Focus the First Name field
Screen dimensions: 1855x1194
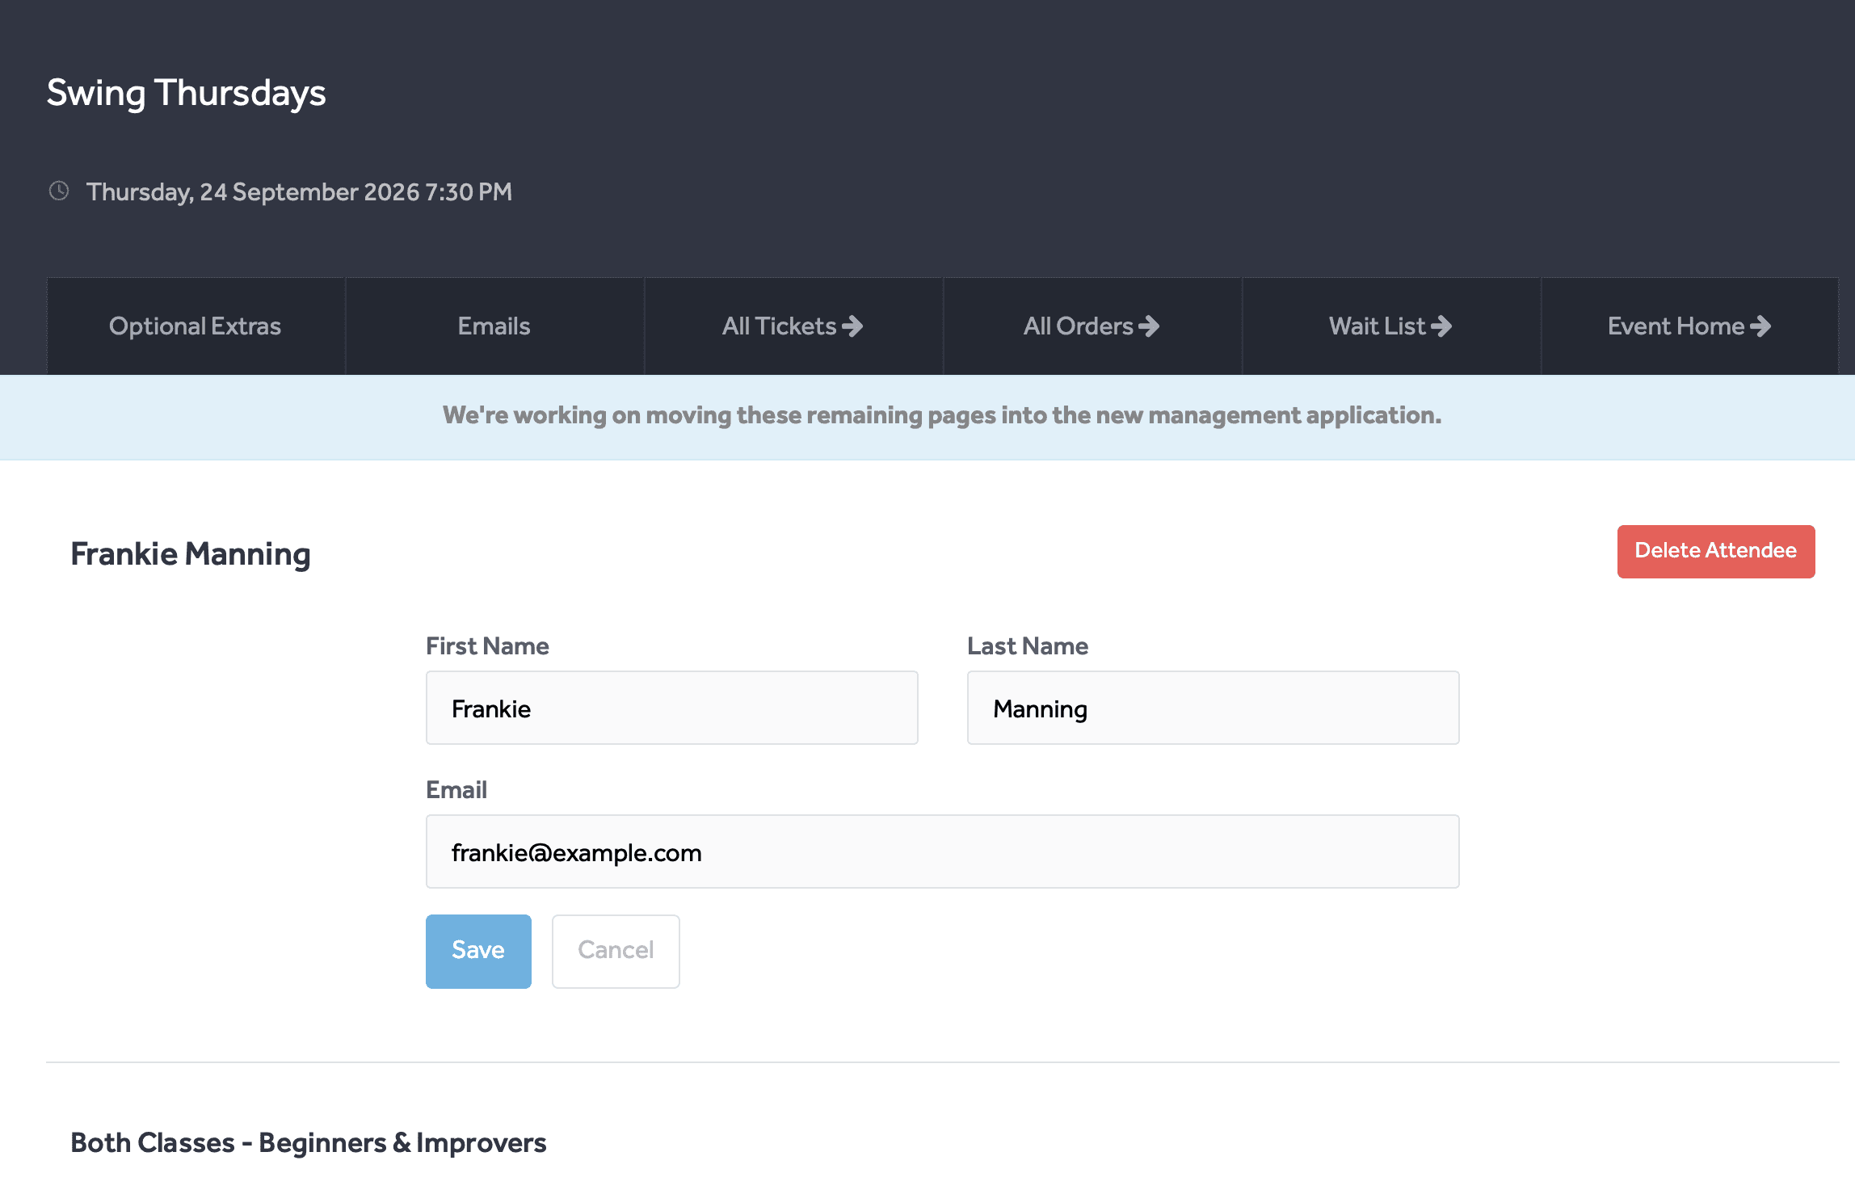(x=672, y=708)
